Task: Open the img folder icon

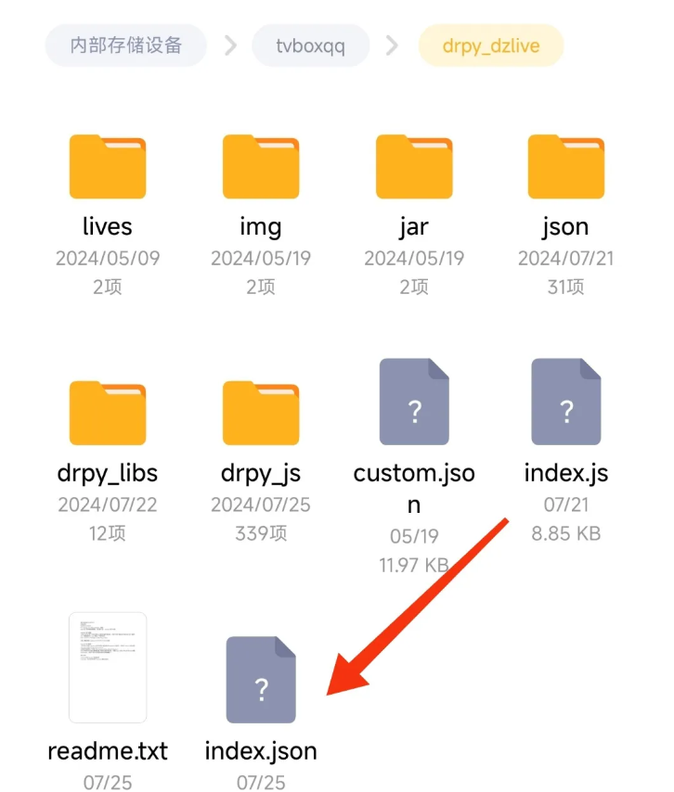Action: [261, 167]
